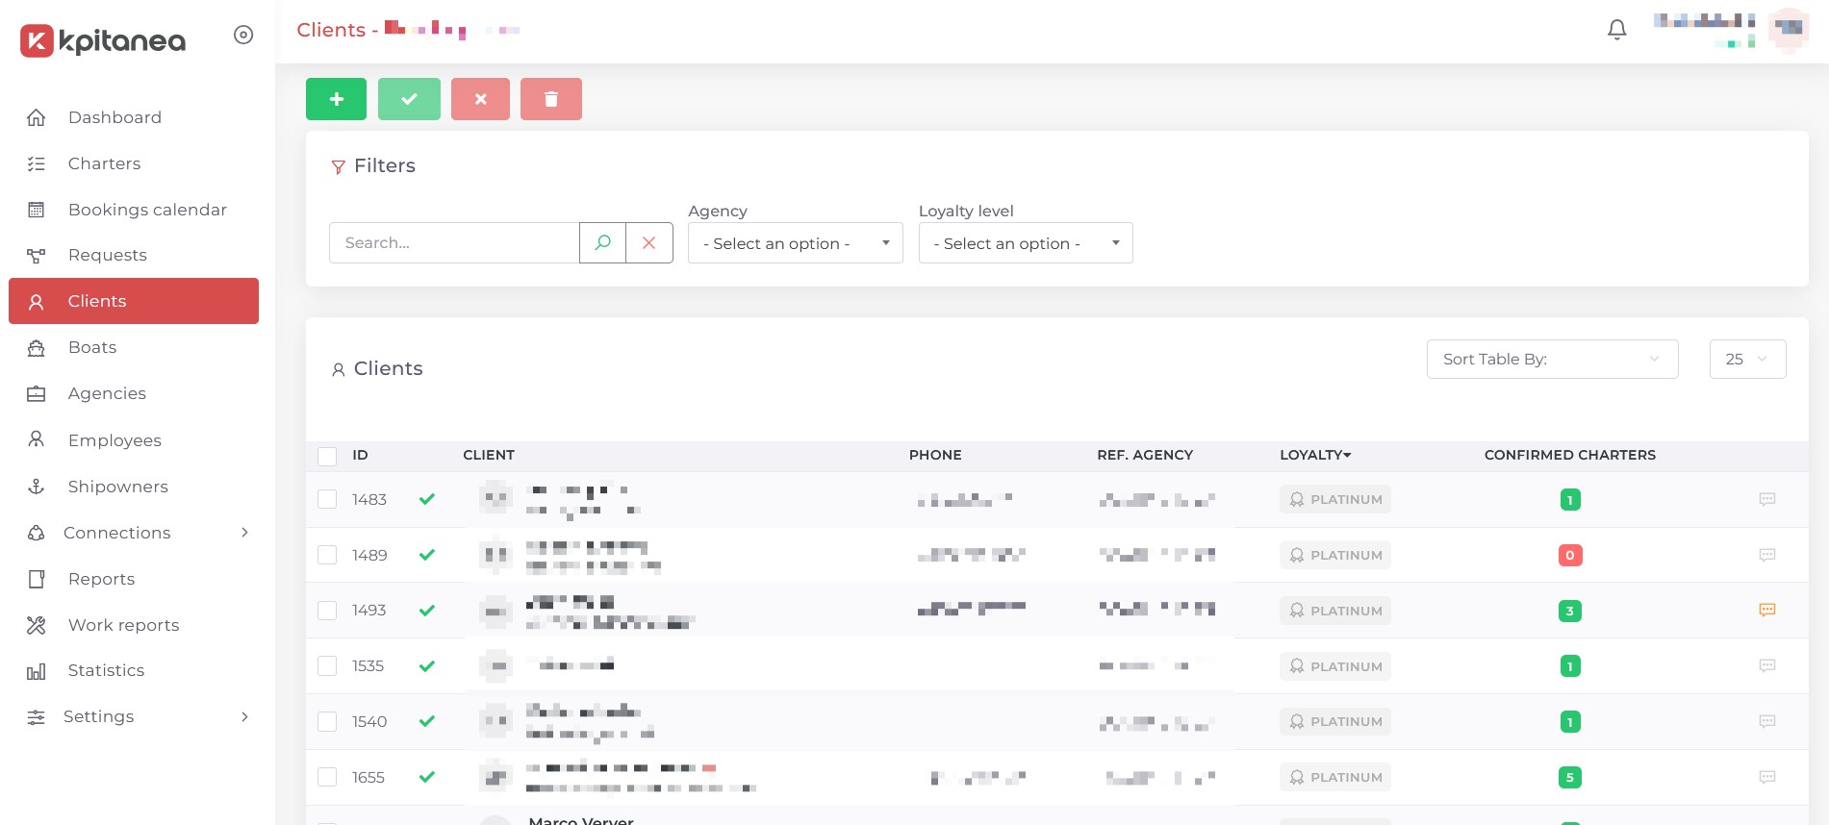Click the red X cancel toolbar button

[480, 99]
